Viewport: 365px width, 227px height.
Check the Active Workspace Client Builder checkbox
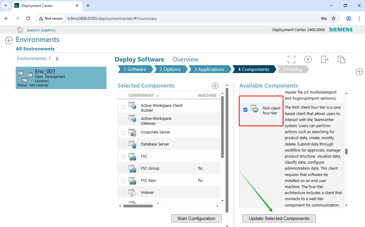[123, 107]
